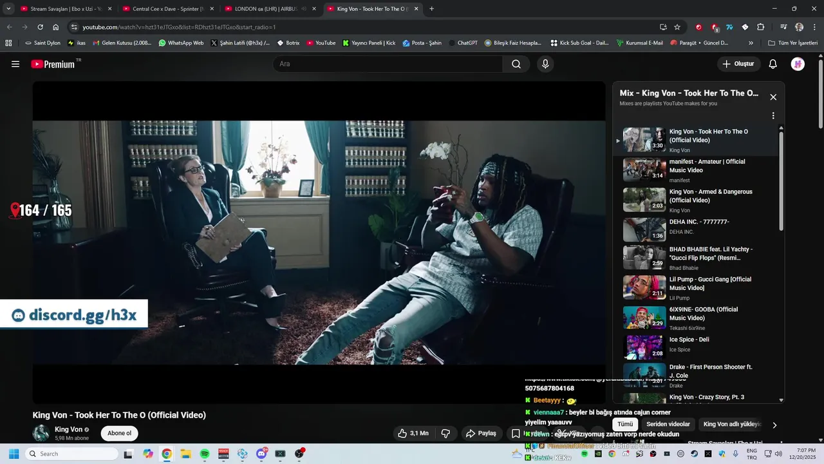Open the Chrome extensions puzzle icon
Viewport: 824px width, 464px height.
(x=761, y=27)
